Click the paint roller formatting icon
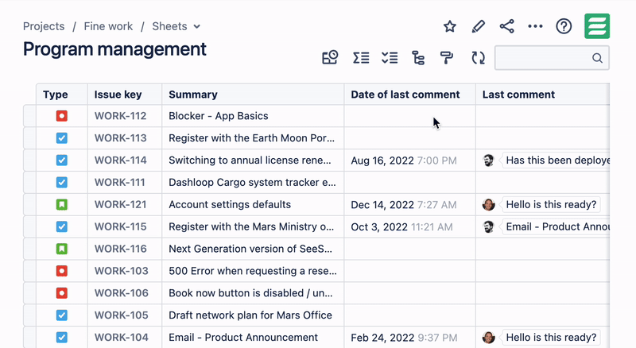This screenshot has width=636, height=348. (446, 58)
